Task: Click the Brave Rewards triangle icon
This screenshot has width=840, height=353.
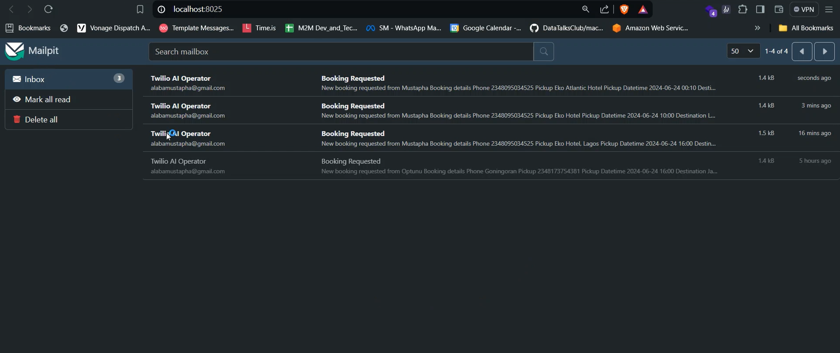Action: click(x=643, y=9)
